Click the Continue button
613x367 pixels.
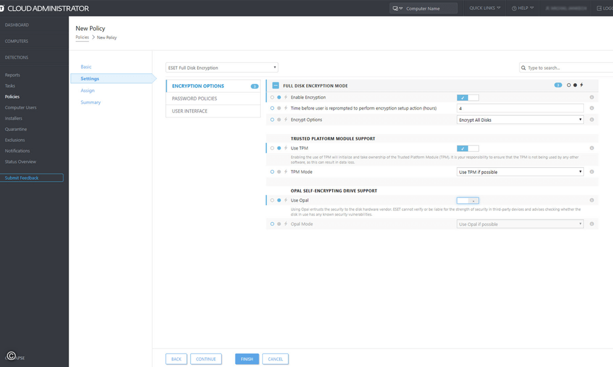click(206, 359)
